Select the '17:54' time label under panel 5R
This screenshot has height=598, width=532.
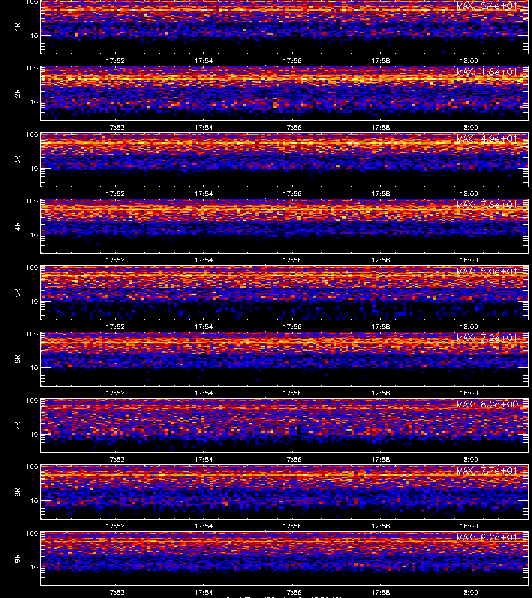203,326
